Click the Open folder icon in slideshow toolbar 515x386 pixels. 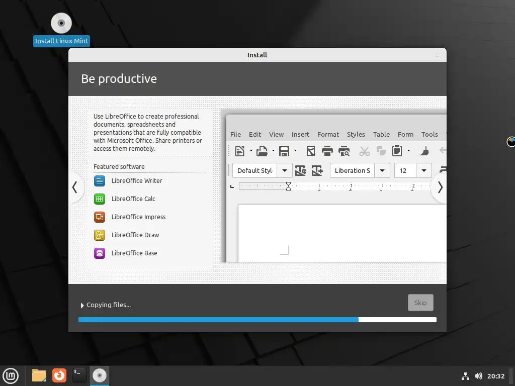262,151
